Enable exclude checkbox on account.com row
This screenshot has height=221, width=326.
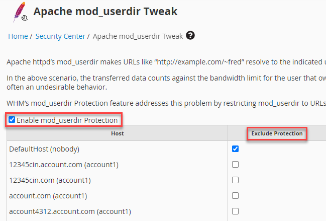(235, 196)
